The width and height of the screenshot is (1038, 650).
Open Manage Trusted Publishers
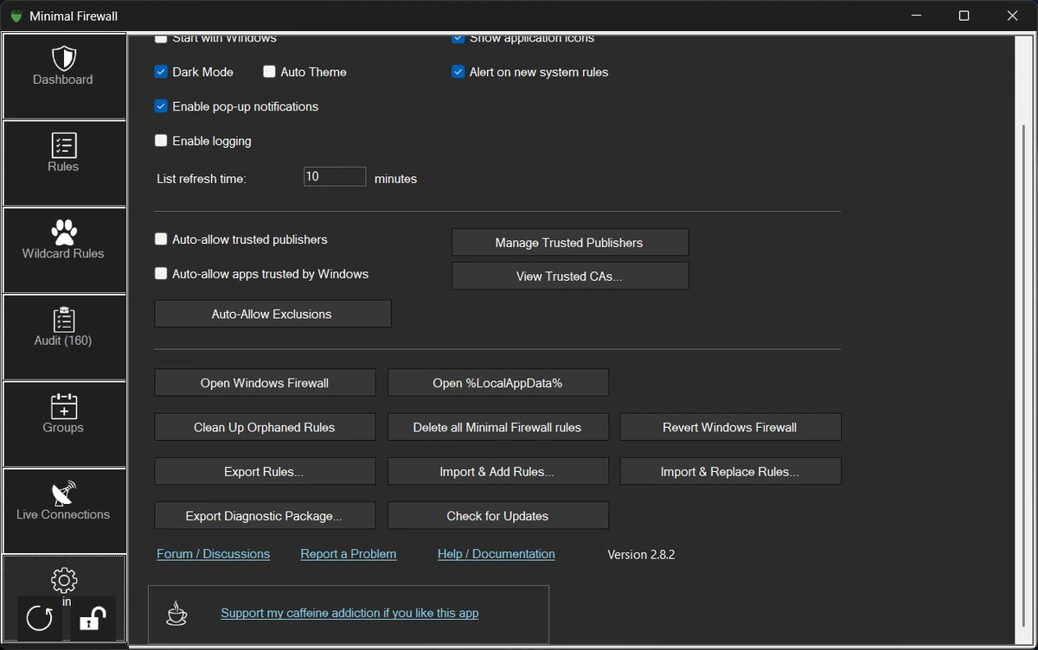[x=570, y=242]
